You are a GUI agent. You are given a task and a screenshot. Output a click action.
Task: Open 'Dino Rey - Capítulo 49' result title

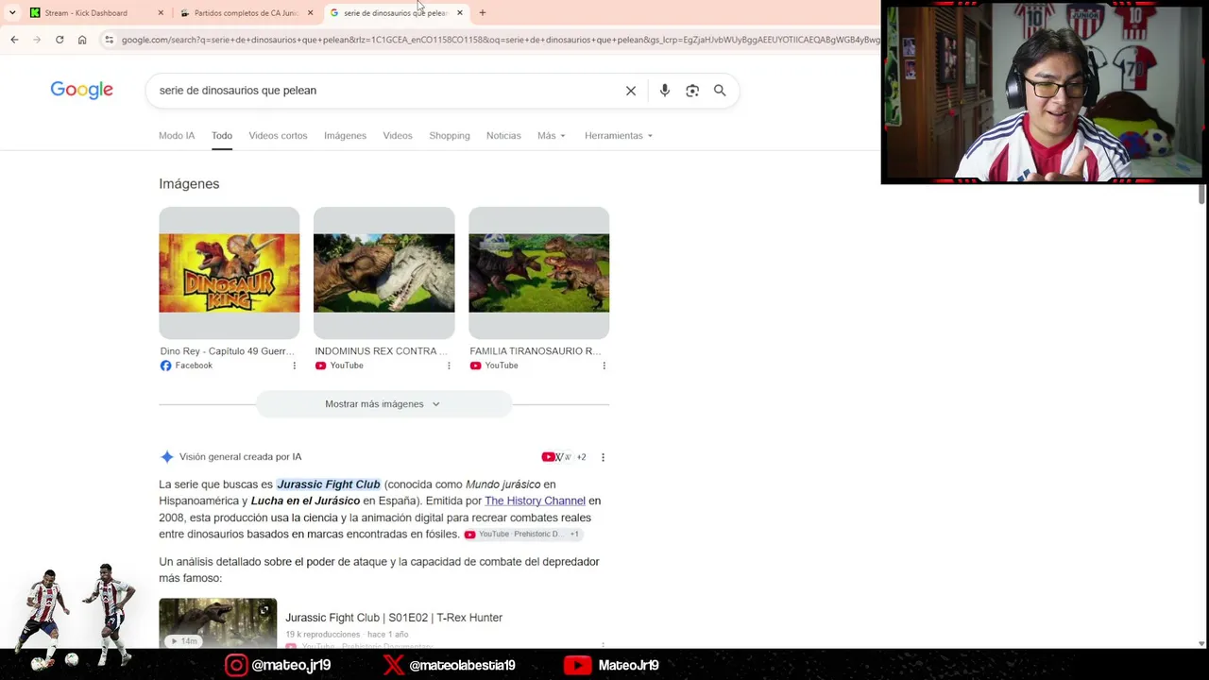(x=227, y=351)
